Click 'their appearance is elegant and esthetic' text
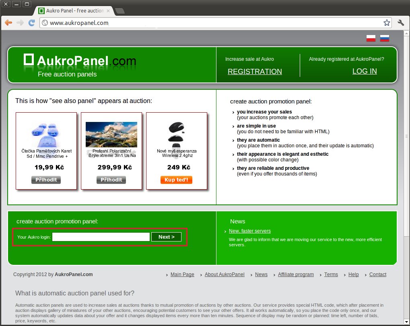The height and width of the screenshot is (326, 410). (x=283, y=154)
